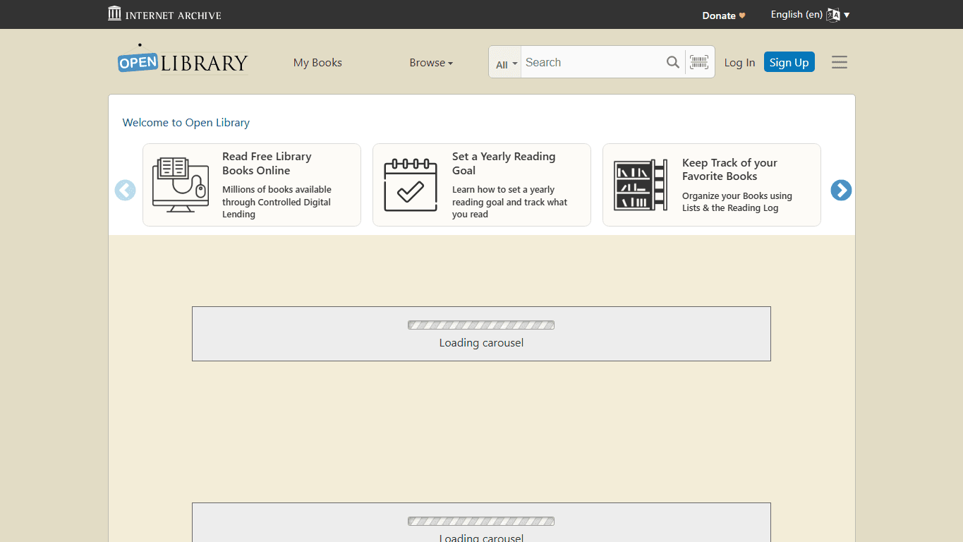963x542 pixels.
Task: Open Set a Yearly Reading Goal card
Action: click(x=482, y=185)
